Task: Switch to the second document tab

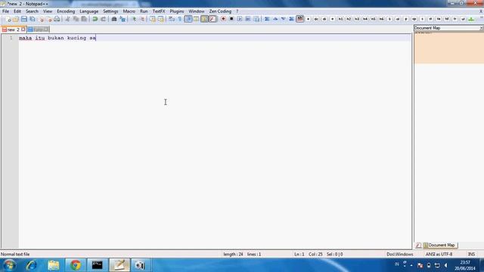Action: 38,29
